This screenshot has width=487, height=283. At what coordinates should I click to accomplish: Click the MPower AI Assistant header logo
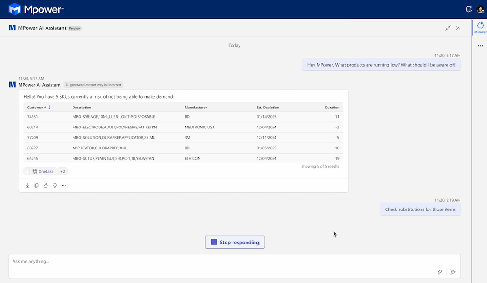13,28
